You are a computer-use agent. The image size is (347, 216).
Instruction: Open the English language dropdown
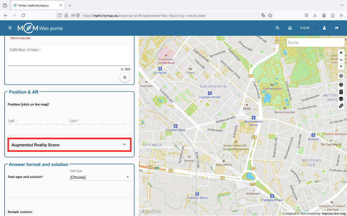[308, 28]
